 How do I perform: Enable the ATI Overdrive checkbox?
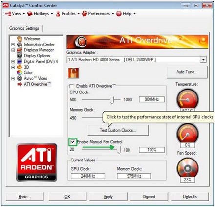pos(71,86)
